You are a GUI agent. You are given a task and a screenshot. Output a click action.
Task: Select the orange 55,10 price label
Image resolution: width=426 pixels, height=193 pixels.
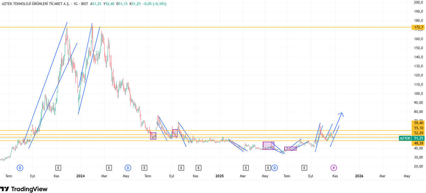tap(418, 128)
